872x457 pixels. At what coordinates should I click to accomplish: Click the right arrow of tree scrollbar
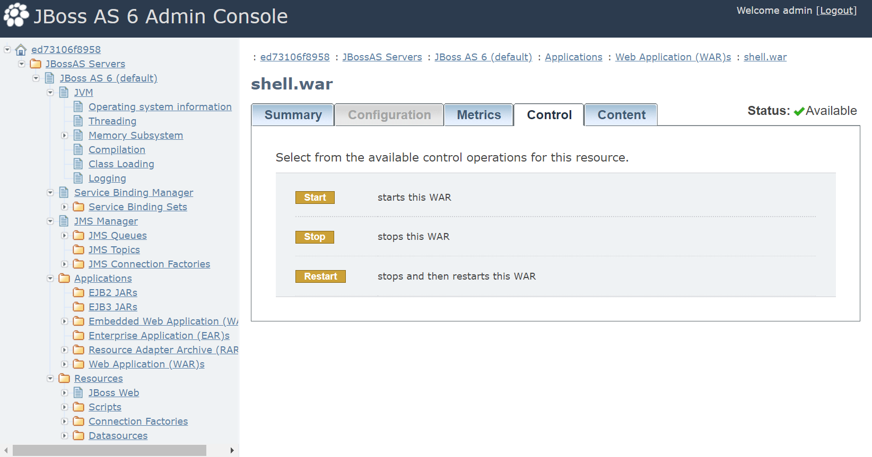tap(232, 450)
